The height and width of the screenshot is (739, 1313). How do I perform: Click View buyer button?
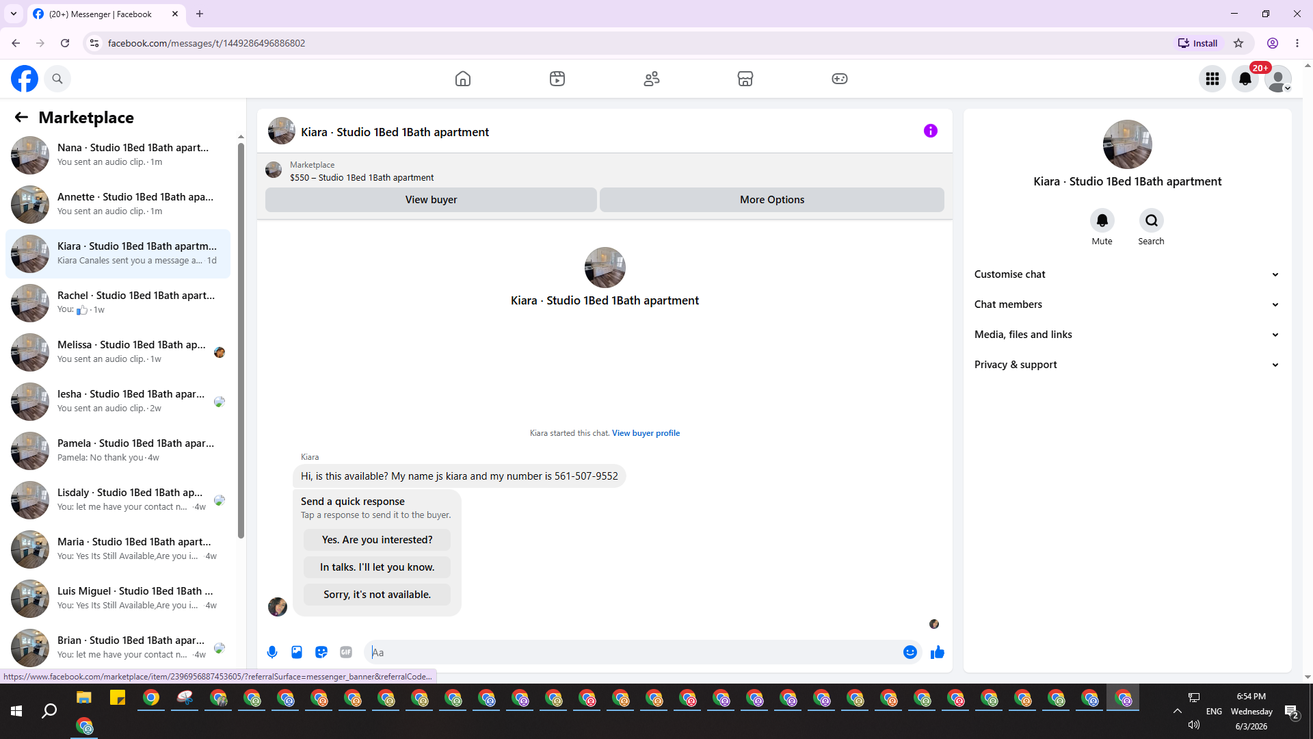(x=431, y=200)
